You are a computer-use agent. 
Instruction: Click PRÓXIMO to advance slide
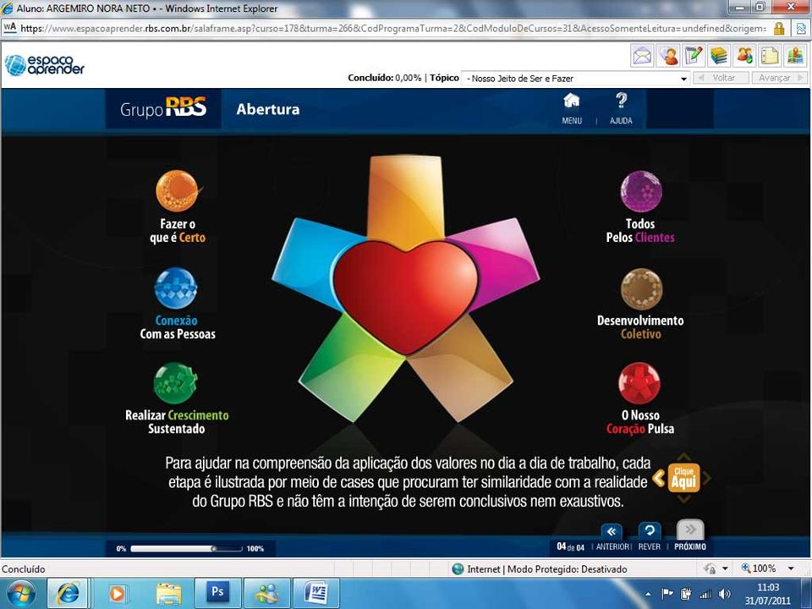point(690,536)
